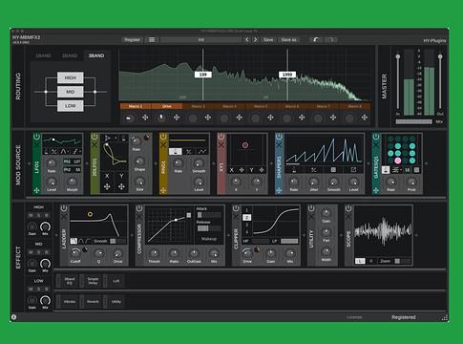Click the Registered status text
Image resolution: width=463 pixels, height=344 pixels.
[404, 317]
